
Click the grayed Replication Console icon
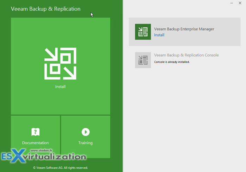pyautogui.click(x=143, y=60)
